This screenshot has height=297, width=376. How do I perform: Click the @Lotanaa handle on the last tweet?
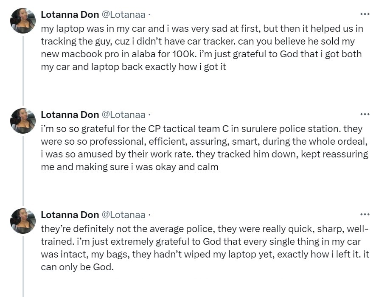tap(123, 215)
